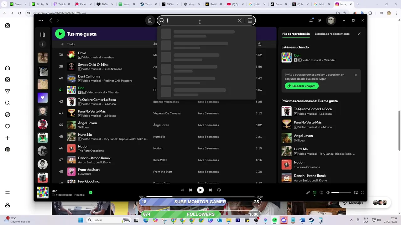Open Steam from Windows taskbar

point(311,220)
